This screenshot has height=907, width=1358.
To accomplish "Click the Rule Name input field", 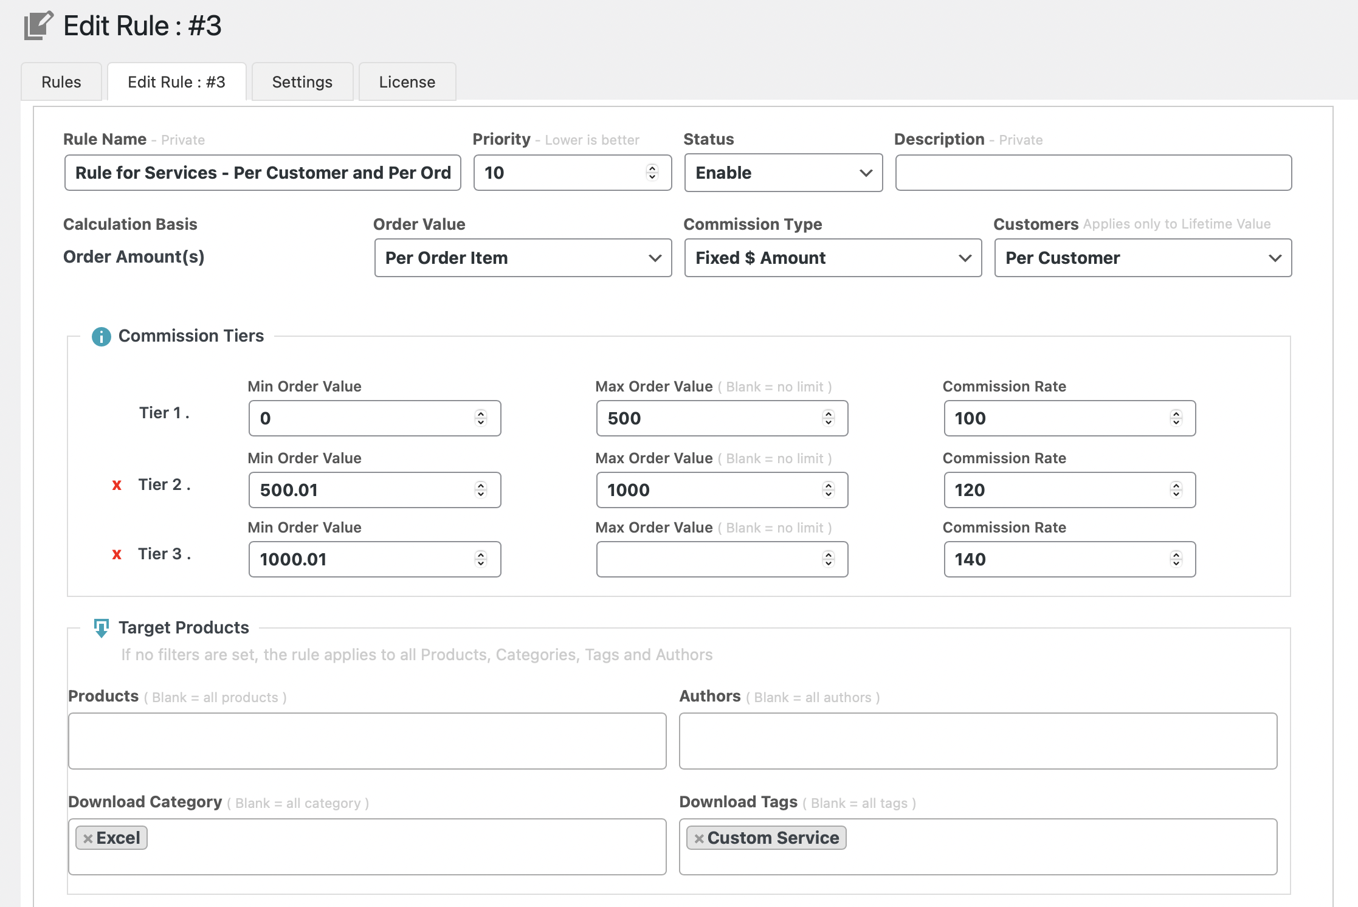I will click(x=263, y=173).
